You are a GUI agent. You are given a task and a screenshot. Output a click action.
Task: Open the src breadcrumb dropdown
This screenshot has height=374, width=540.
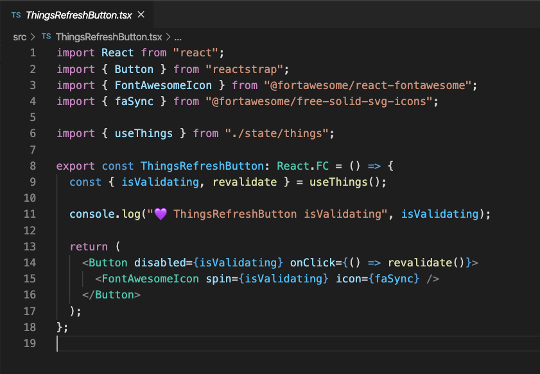tap(19, 37)
